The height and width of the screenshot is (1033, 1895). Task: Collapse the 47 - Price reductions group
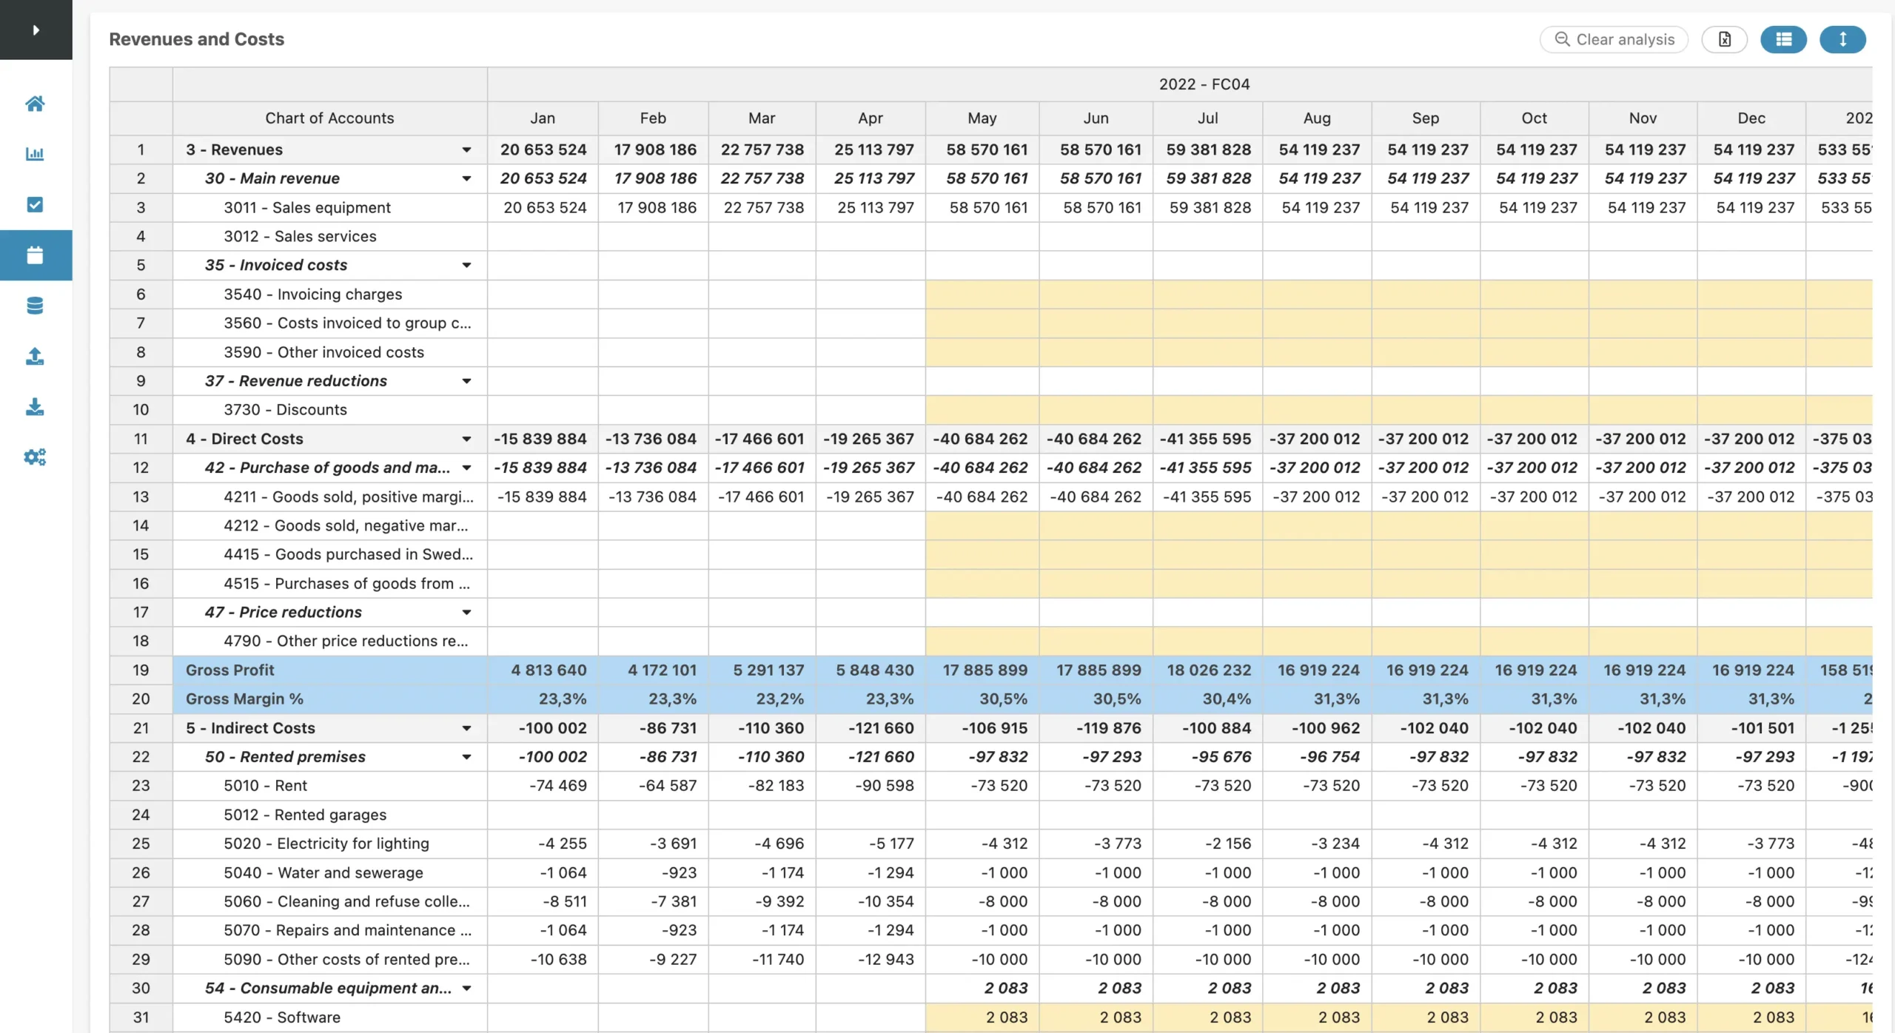click(x=466, y=612)
